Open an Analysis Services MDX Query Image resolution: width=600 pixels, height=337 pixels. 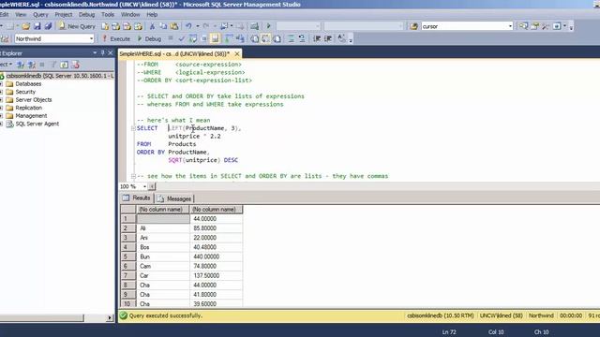coord(116,26)
